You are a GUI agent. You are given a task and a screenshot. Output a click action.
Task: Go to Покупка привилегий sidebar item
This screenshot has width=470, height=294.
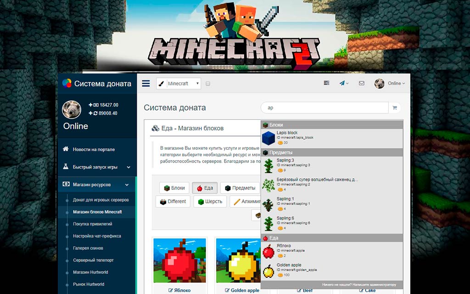pos(92,224)
